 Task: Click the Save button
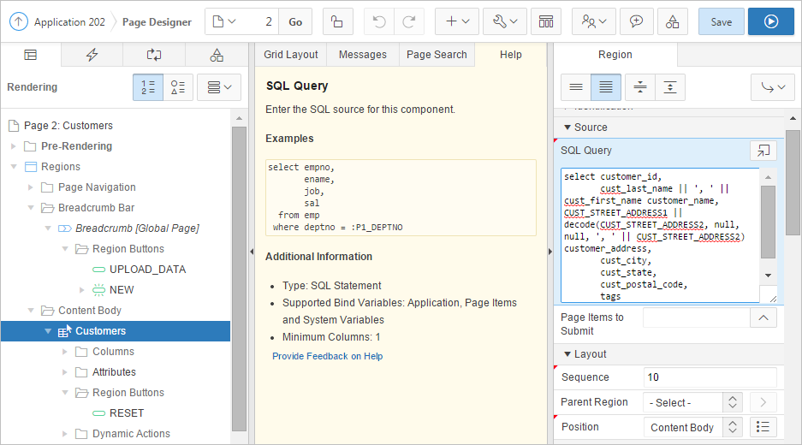pos(721,21)
